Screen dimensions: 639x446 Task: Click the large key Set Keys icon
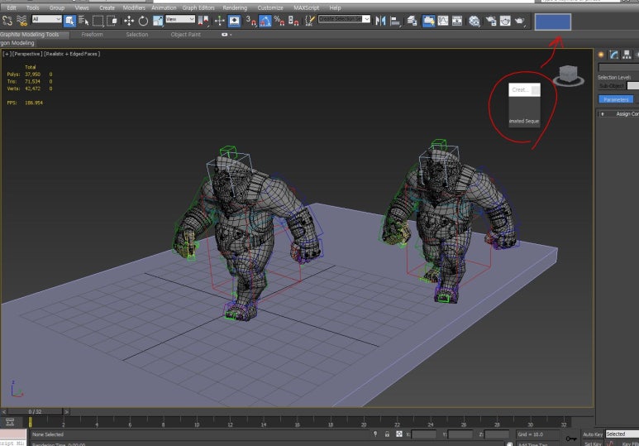[x=571, y=439]
